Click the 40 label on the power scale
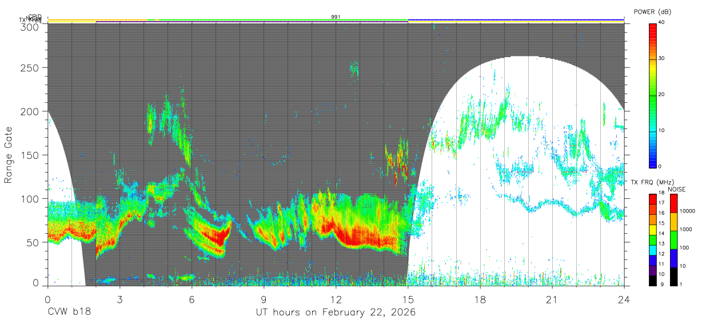 pos(662,22)
